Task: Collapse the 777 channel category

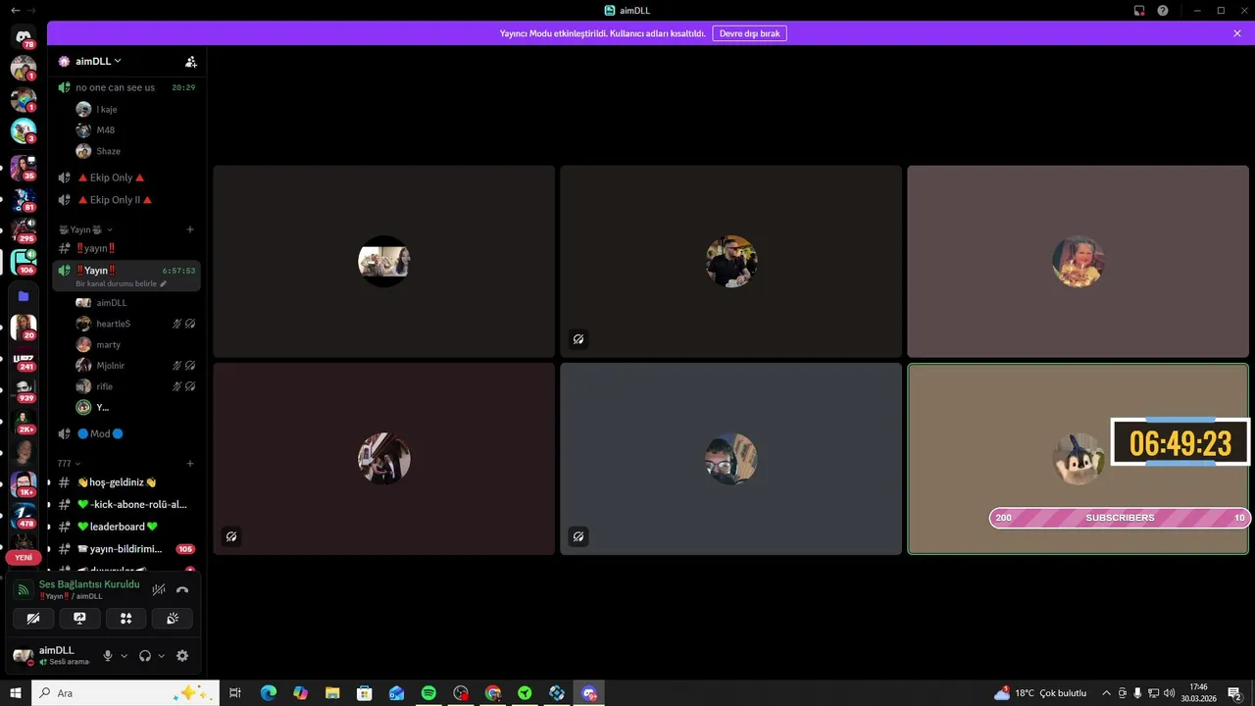Action: pos(69,464)
